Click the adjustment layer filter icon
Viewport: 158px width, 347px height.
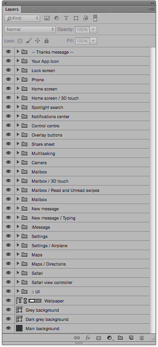tap(57, 18)
